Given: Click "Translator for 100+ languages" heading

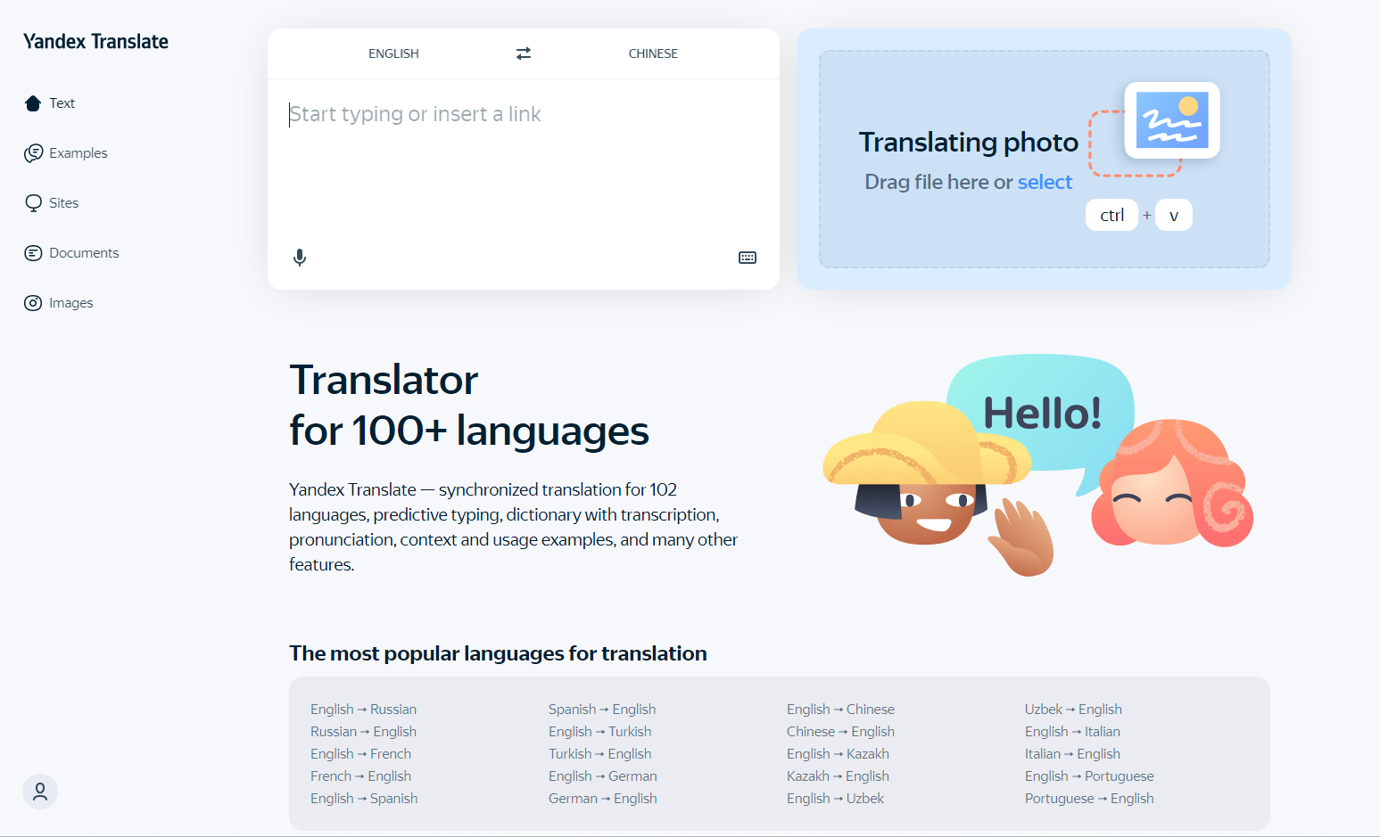Looking at the screenshot, I should (x=469, y=406).
